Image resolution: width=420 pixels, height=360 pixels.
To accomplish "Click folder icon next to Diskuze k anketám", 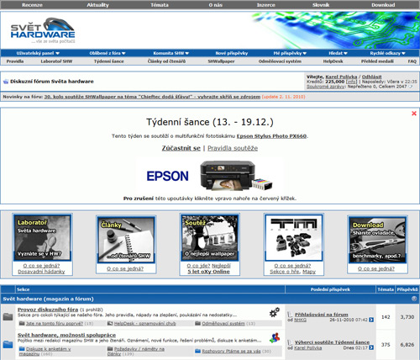I will (22, 349).
